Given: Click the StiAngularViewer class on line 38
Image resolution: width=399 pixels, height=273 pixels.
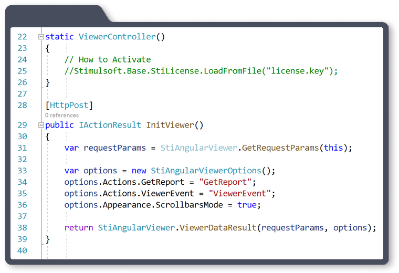Looking at the screenshot, I should tap(136, 228).
